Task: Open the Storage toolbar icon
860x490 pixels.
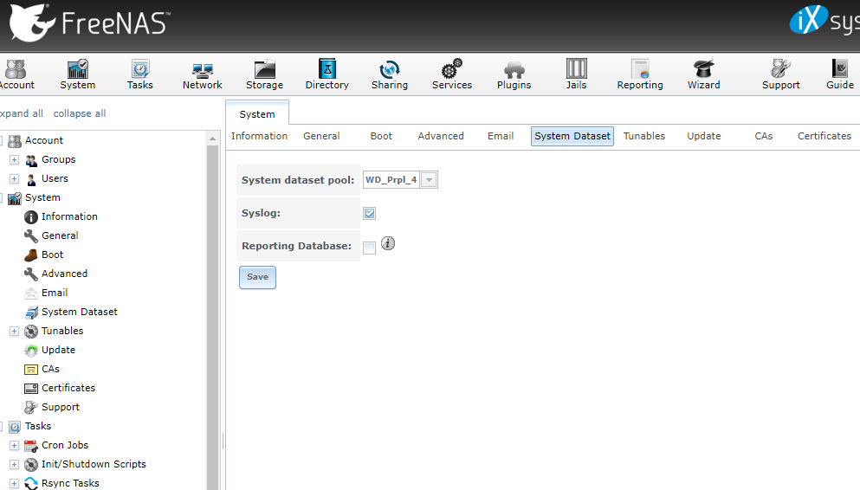Action: click(264, 74)
